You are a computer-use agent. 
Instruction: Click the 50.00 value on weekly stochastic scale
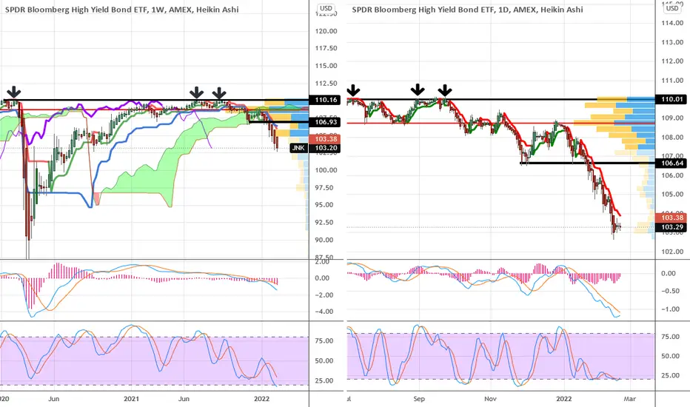(324, 361)
